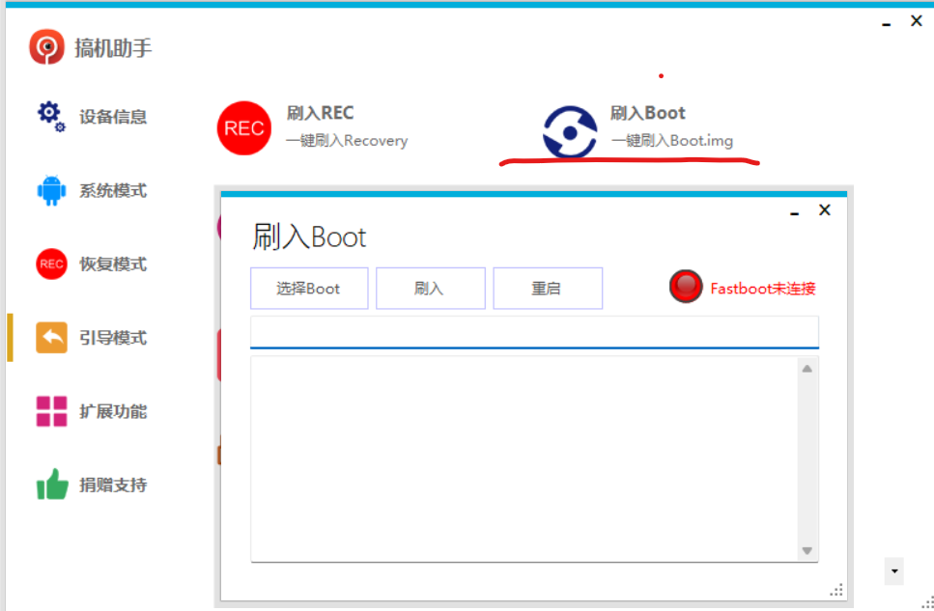The width and height of the screenshot is (934, 611).
Task: Click the log area scrollbar up arrow
Action: (x=807, y=369)
